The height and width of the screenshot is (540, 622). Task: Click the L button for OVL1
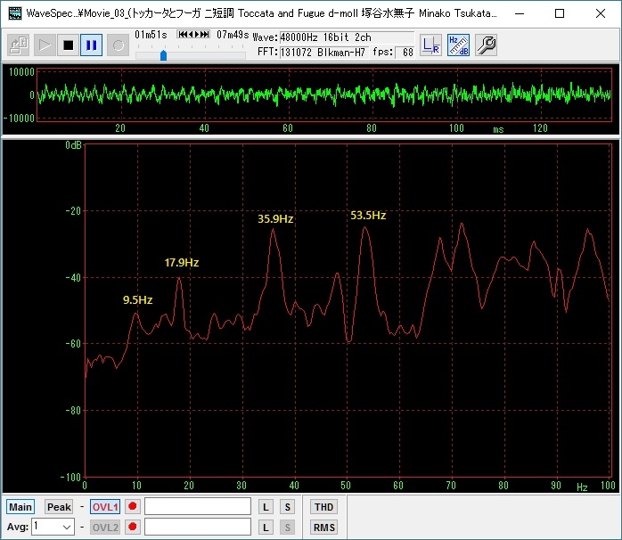(266, 506)
